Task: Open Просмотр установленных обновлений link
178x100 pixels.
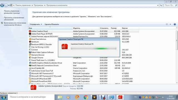Action: click(x=14, y=19)
